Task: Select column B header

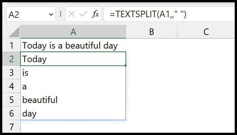Action: pyautogui.click(x=152, y=32)
